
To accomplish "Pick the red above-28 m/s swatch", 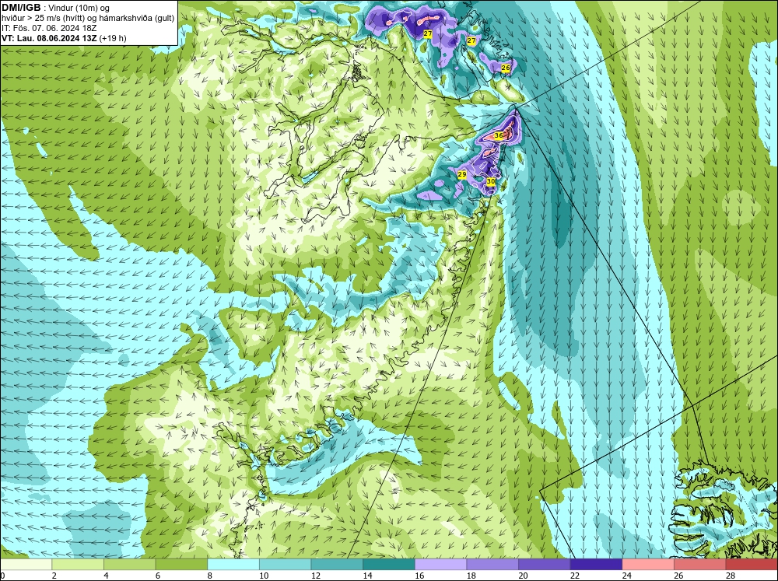I will click(x=752, y=565).
